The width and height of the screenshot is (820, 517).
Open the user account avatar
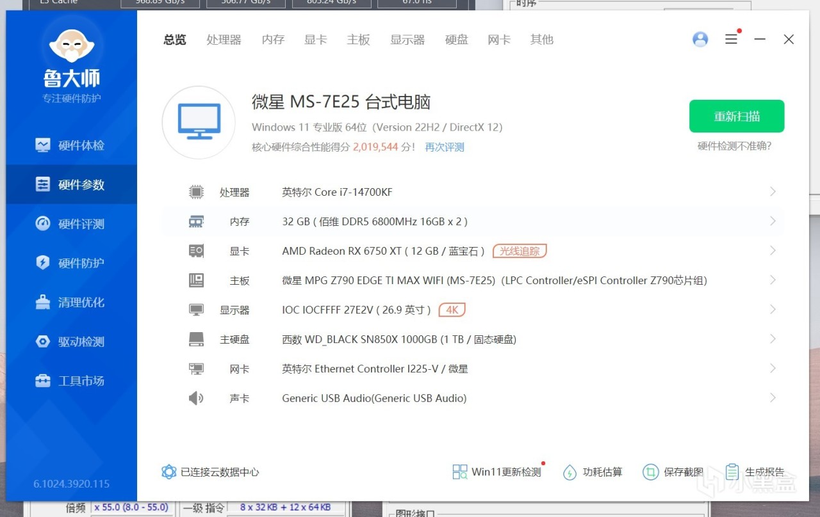click(x=700, y=39)
